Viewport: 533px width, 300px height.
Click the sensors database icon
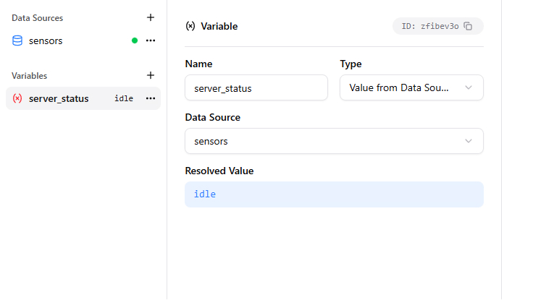(x=17, y=40)
